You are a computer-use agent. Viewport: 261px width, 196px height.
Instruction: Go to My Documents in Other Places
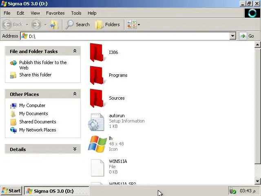33,114
